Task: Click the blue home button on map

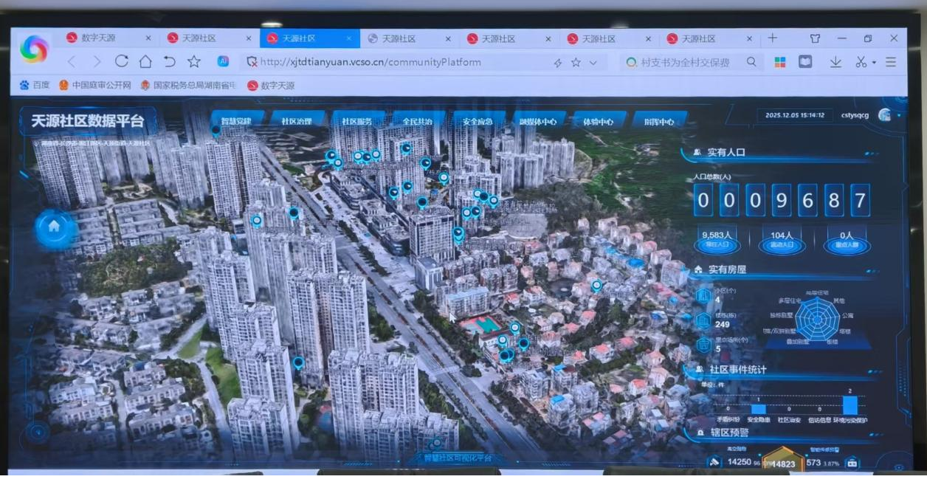Action: (x=54, y=227)
